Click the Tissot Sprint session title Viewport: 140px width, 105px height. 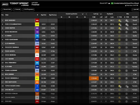19,3
